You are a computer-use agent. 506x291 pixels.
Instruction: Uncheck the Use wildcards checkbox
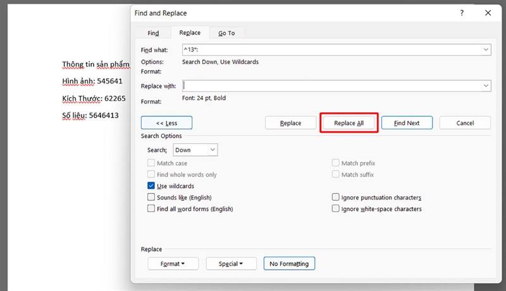pos(151,186)
